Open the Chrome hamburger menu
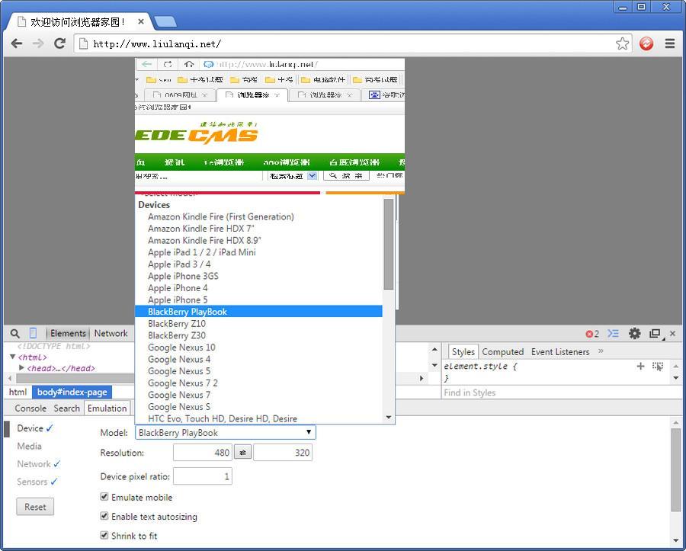 coord(670,43)
